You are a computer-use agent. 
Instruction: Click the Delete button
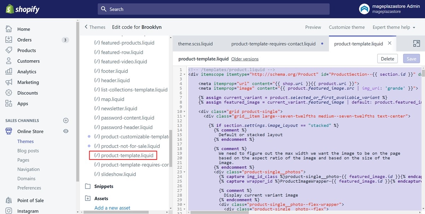(x=387, y=59)
